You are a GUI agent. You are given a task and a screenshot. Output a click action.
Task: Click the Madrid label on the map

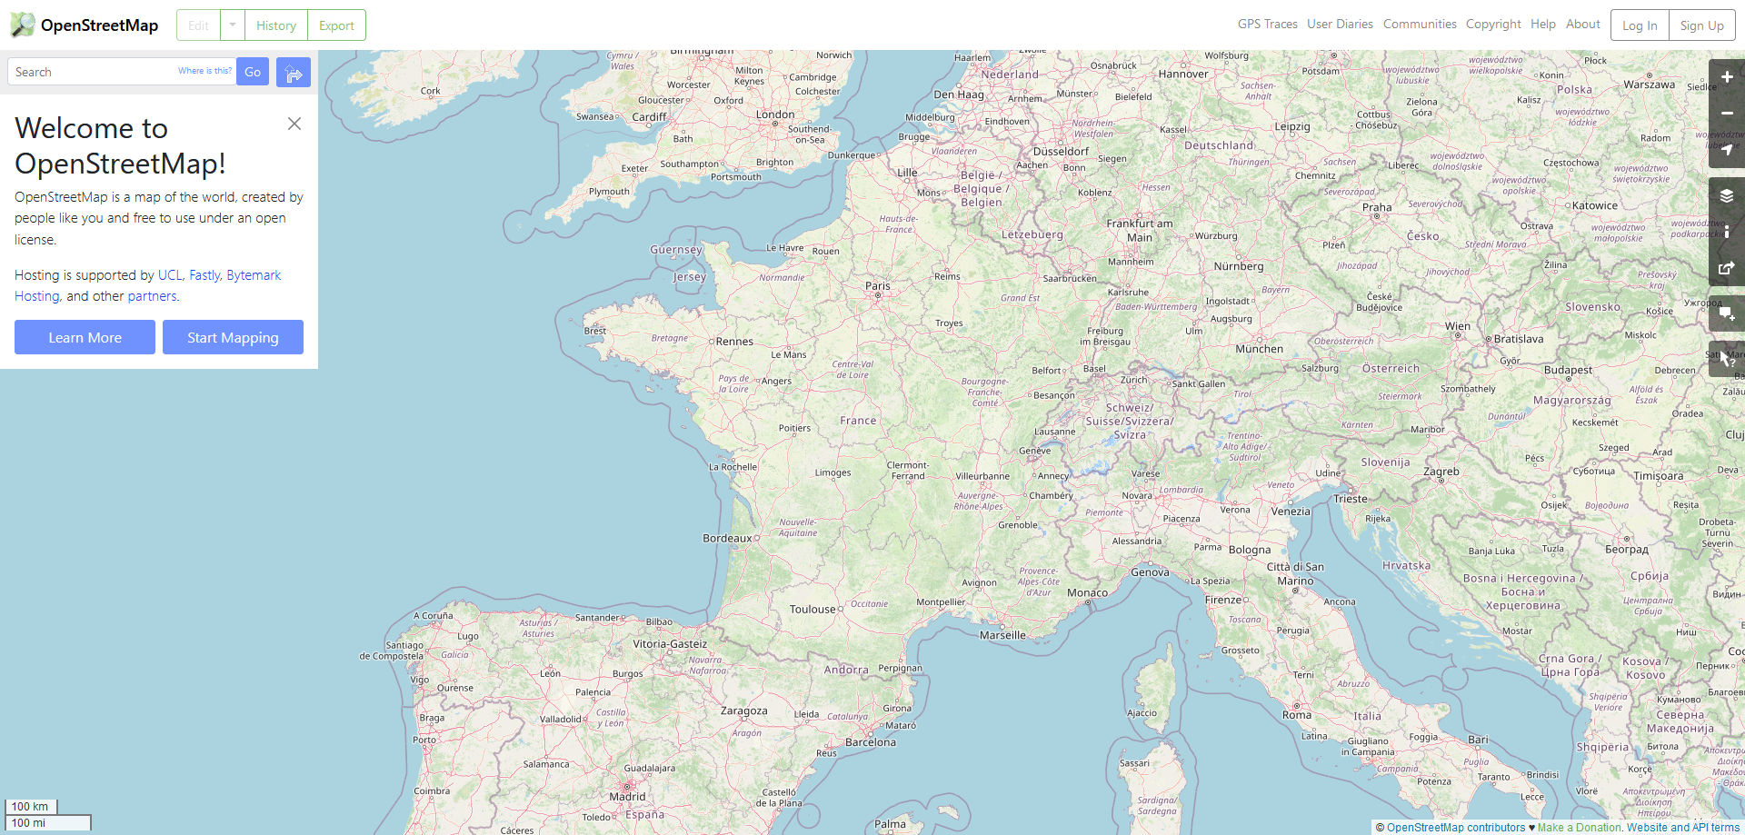[627, 797]
